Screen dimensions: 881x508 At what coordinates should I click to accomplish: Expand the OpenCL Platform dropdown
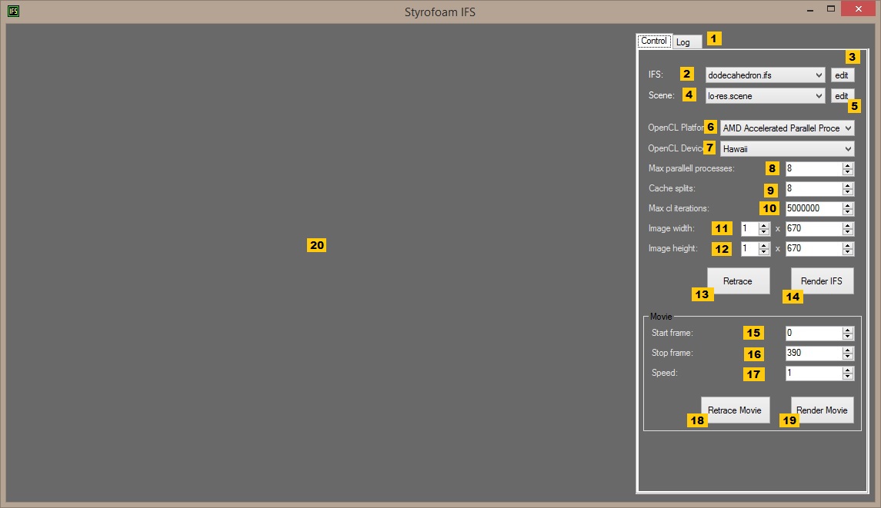pos(787,128)
